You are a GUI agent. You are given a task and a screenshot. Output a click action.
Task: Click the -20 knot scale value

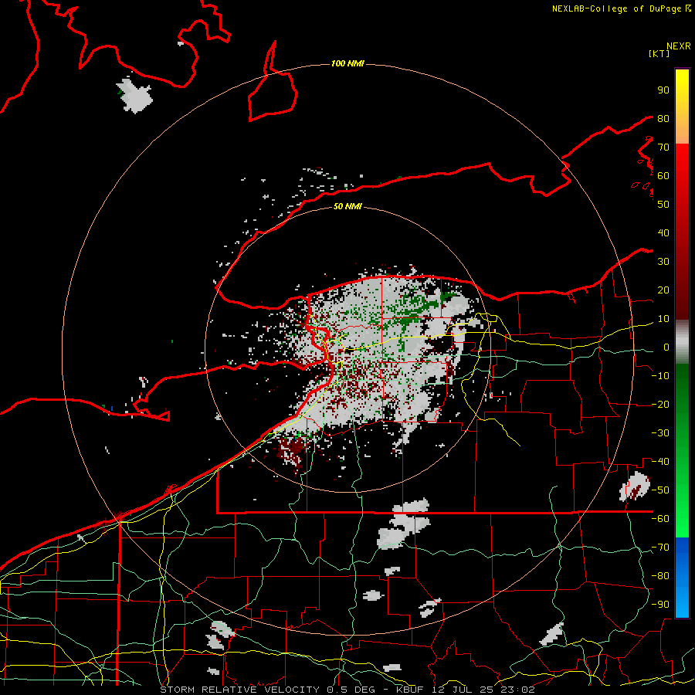point(660,405)
